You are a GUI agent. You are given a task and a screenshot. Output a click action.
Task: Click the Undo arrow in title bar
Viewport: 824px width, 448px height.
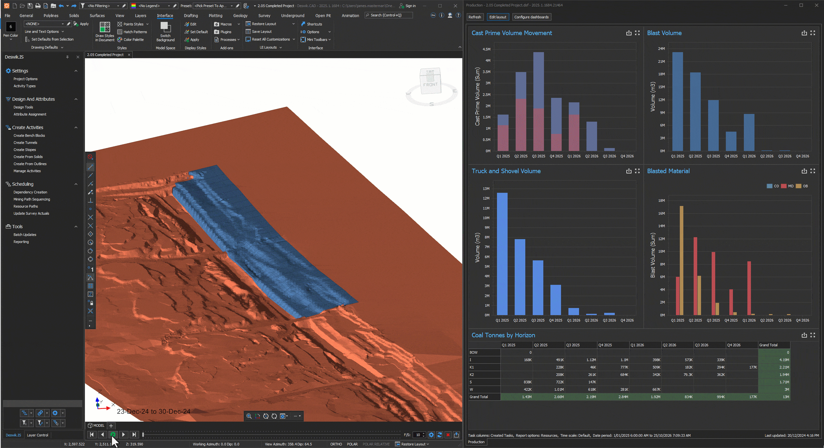(61, 6)
